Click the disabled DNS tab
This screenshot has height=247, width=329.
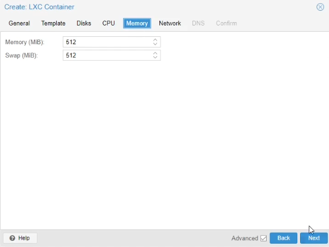198,23
